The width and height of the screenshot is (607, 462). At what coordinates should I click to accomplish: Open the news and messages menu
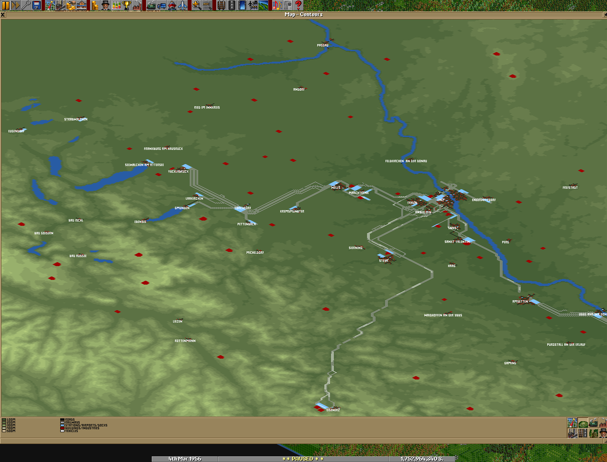point(287,6)
